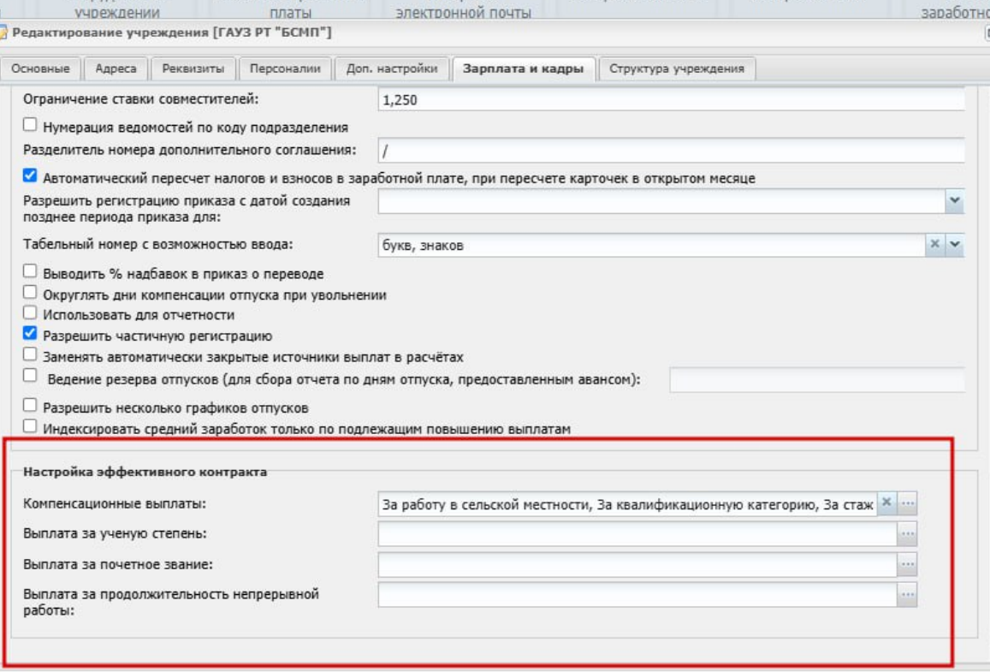This screenshot has height=672, width=990.
Task: Check Использовать для отчетности
Action: tap(30, 312)
